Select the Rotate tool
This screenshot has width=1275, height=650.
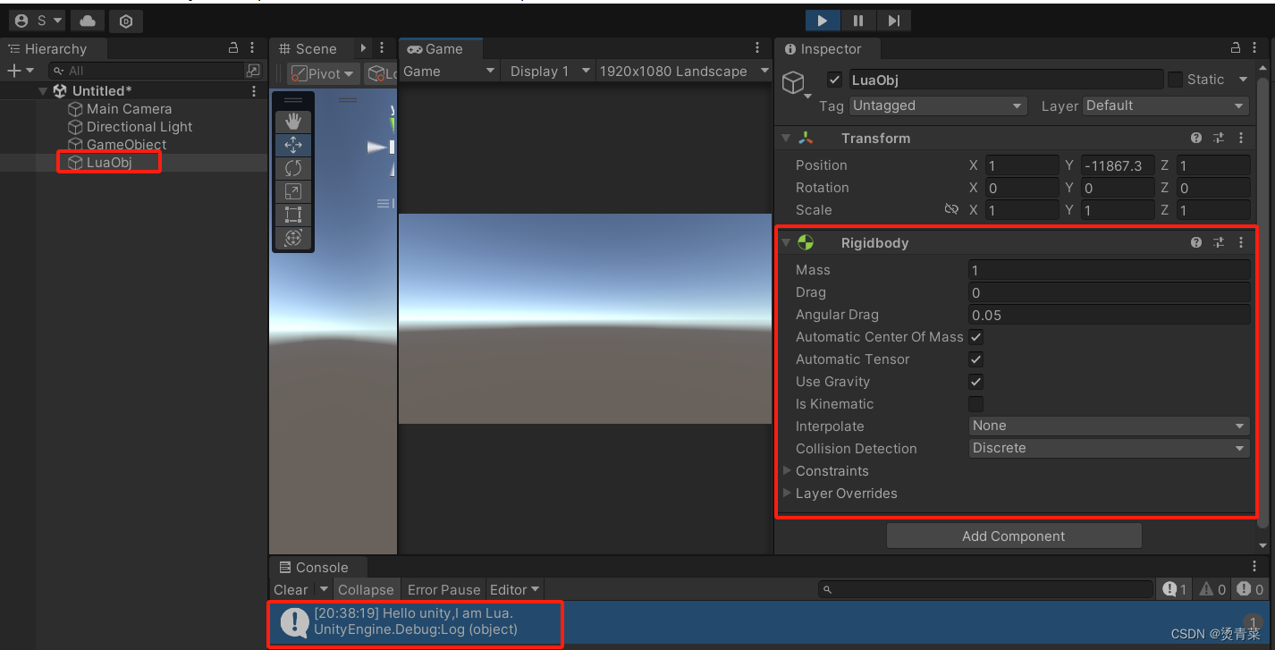[293, 168]
